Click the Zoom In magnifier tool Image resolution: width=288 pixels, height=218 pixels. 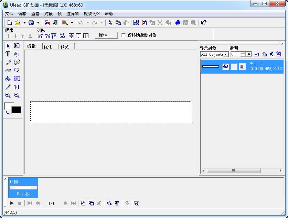(x=8, y=96)
